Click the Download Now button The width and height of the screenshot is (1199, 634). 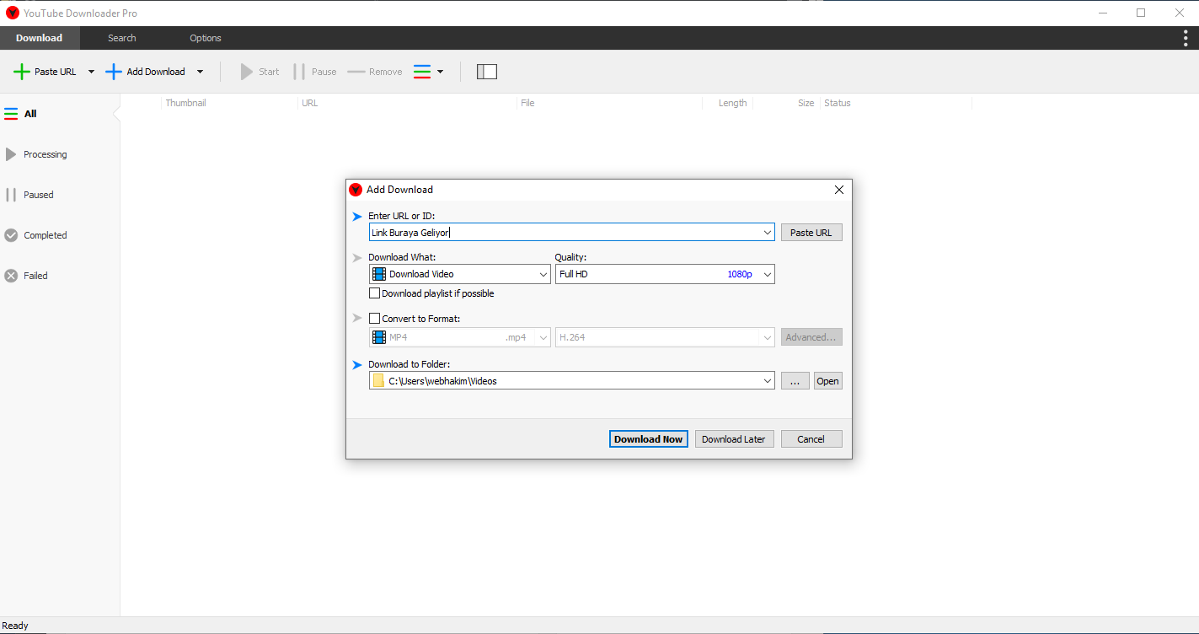coord(649,439)
